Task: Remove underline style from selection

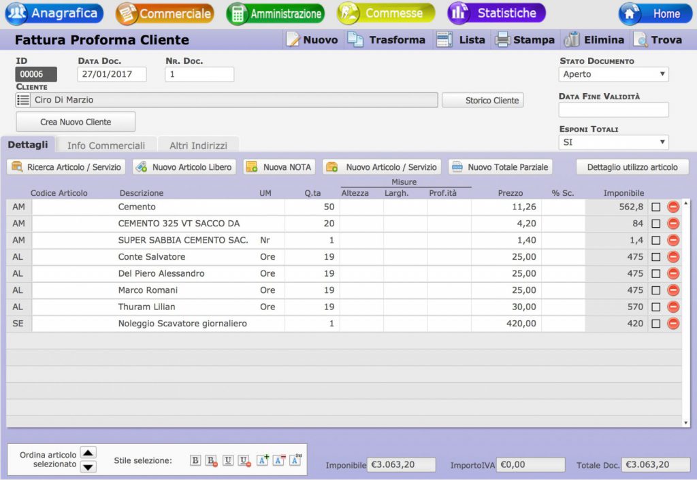Action: [x=244, y=460]
